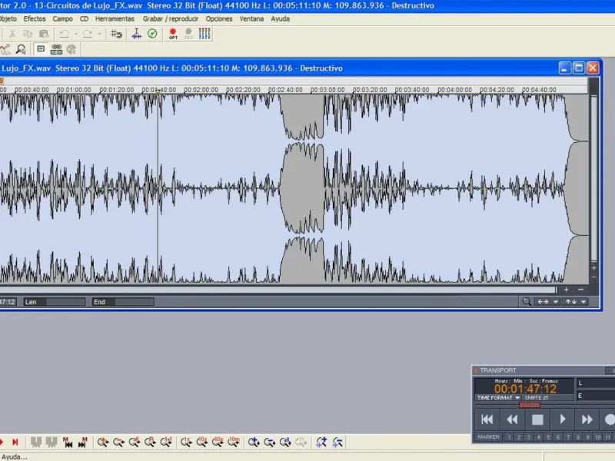Click the End field in waveform status bar
This screenshot has width=615, height=461.
pos(123,302)
